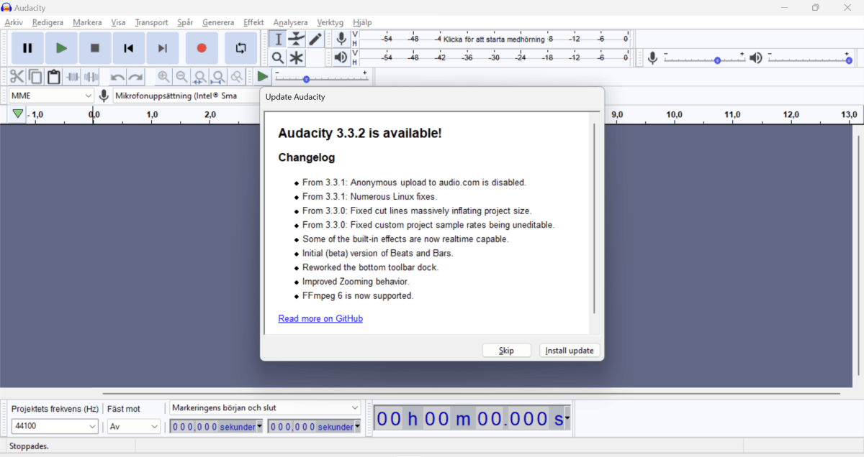Select the Multi-tool asterisk icon
This screenshot has height=457, width=864.
click(297, 58)
